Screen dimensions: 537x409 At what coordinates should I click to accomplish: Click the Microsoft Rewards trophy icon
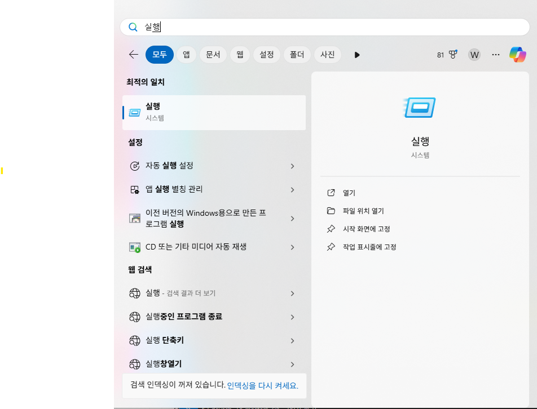coord(454,54)
